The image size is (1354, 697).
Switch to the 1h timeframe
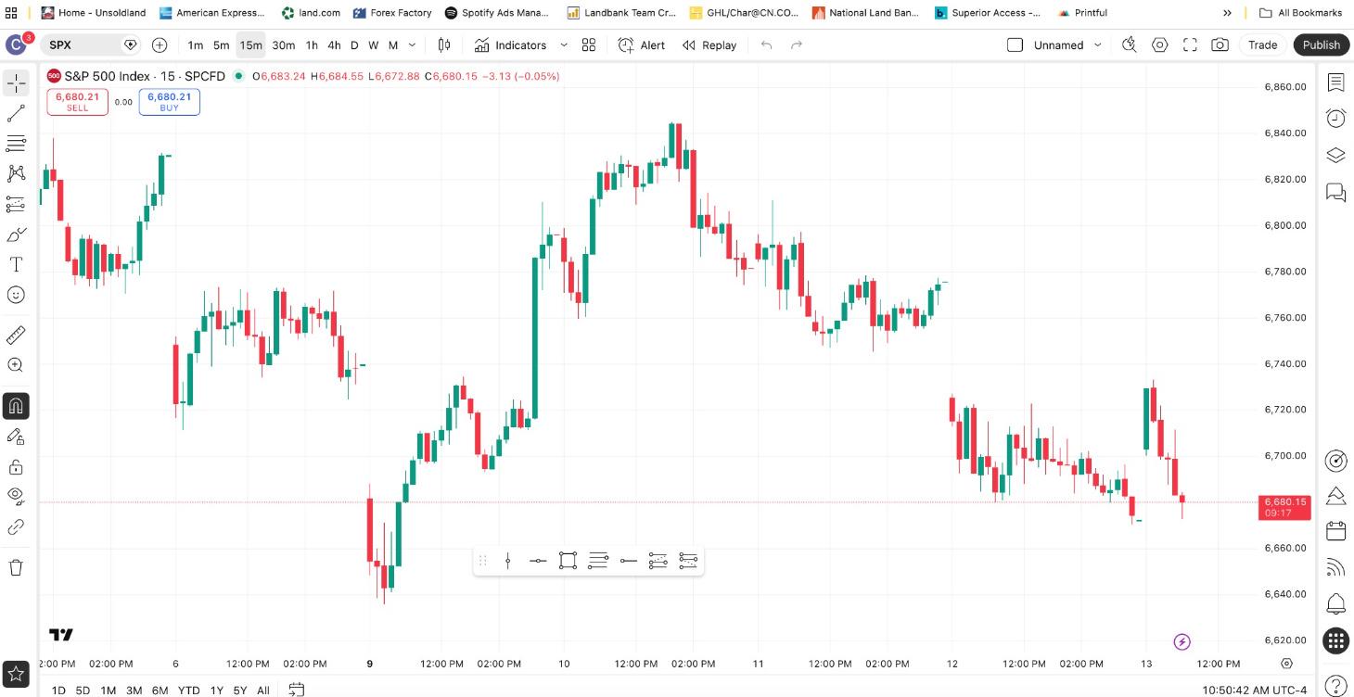[x=311, y=44]
